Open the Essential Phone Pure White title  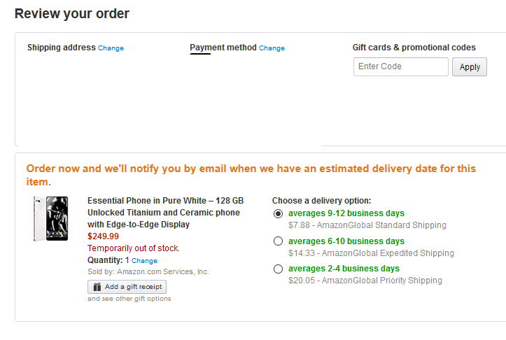pyautogui.click(x=165, y=213)
